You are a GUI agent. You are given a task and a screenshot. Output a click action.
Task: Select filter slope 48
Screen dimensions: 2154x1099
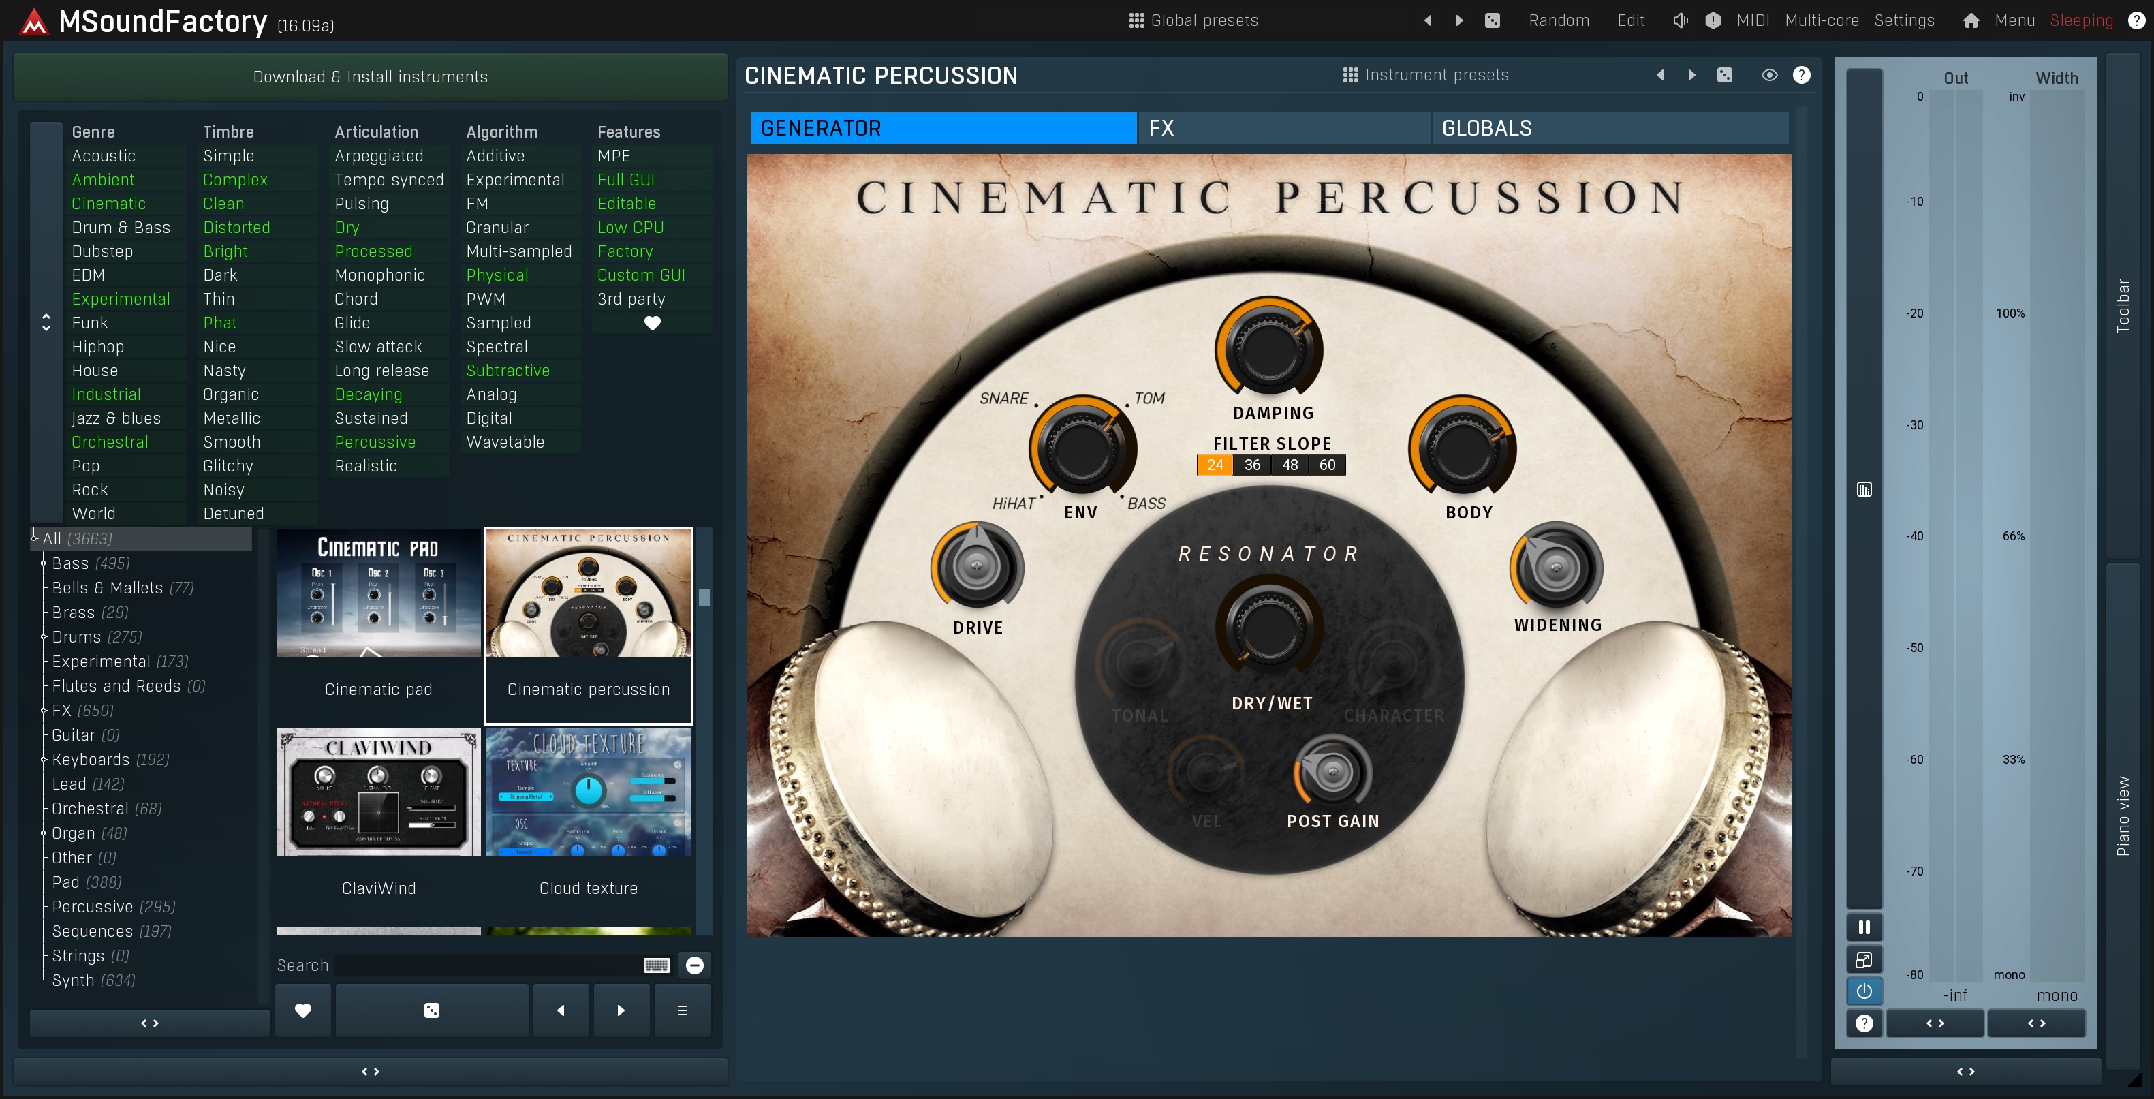pyautogui.click(x=1290, y=465)
